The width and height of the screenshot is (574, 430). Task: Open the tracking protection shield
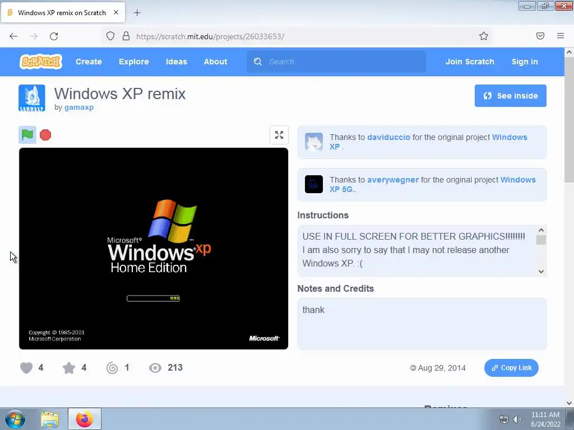[110, 36]
